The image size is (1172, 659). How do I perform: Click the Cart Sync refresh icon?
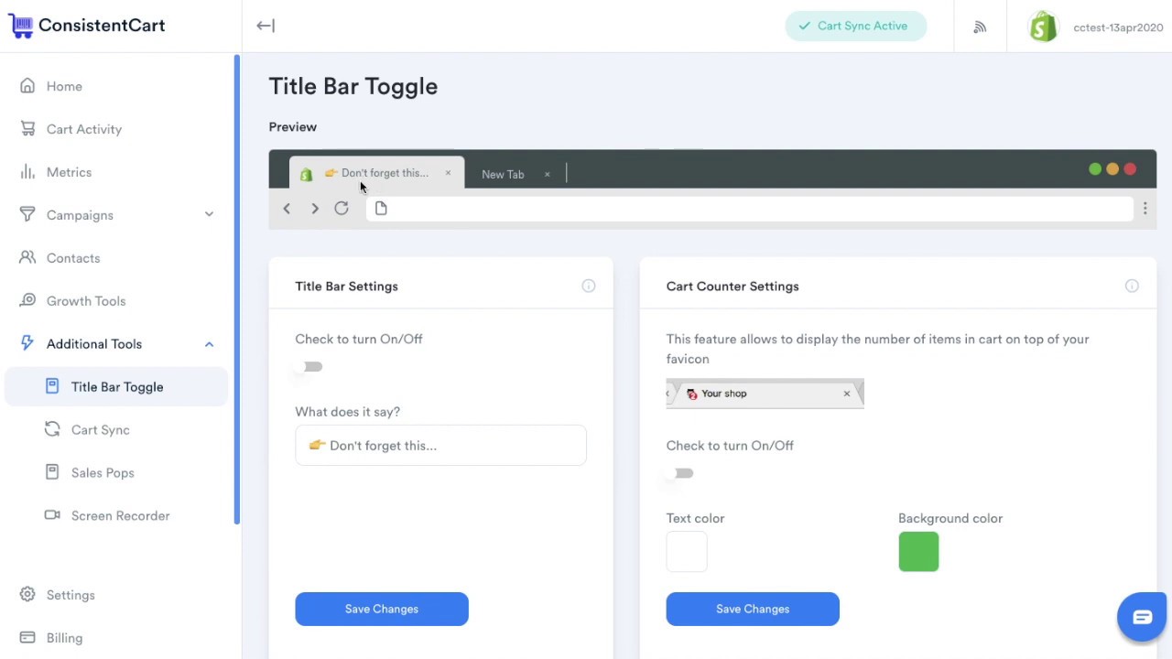coord(52,430)
